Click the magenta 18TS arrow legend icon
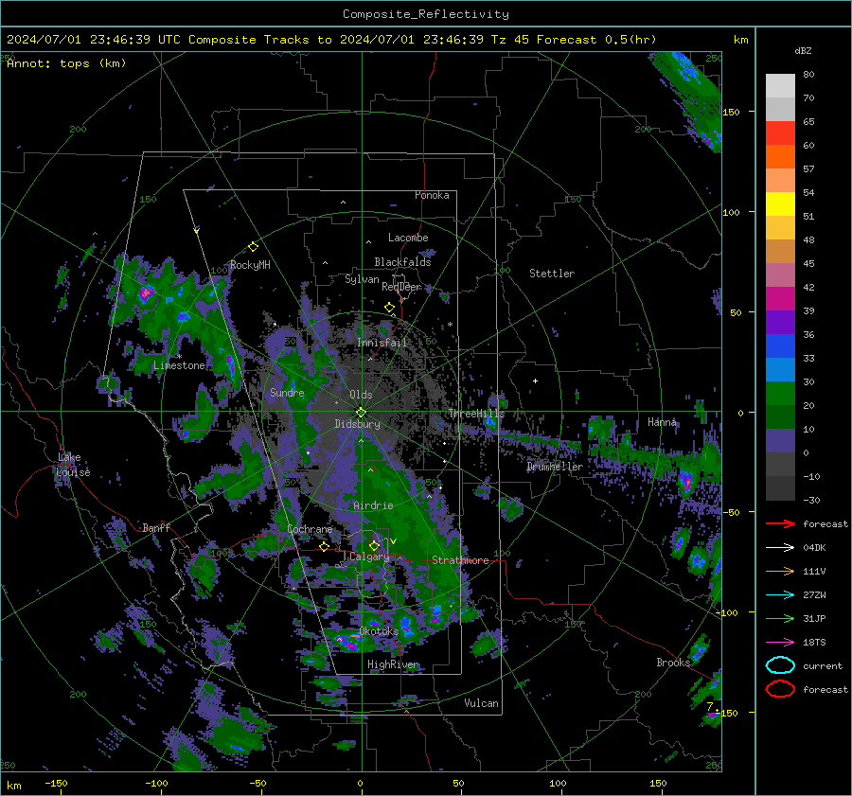 [780, 643]
